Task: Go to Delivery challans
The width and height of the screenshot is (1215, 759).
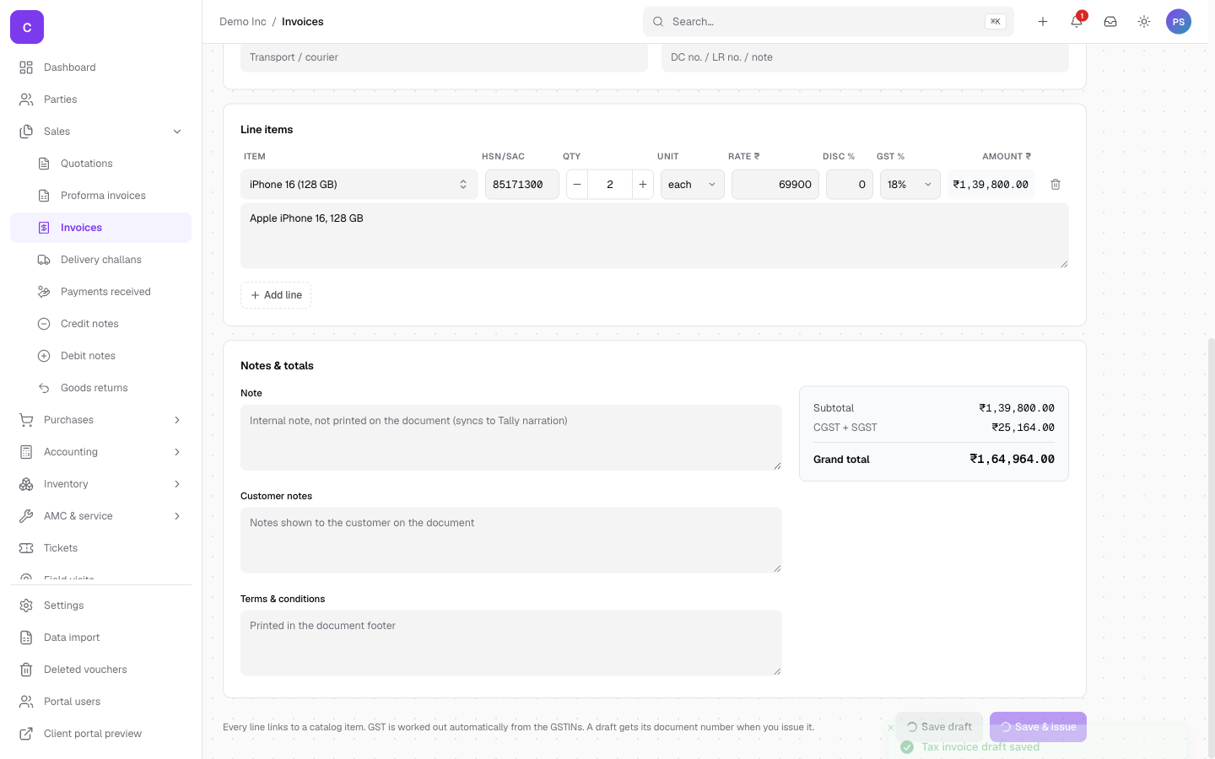Action: (x=100, y=260)
